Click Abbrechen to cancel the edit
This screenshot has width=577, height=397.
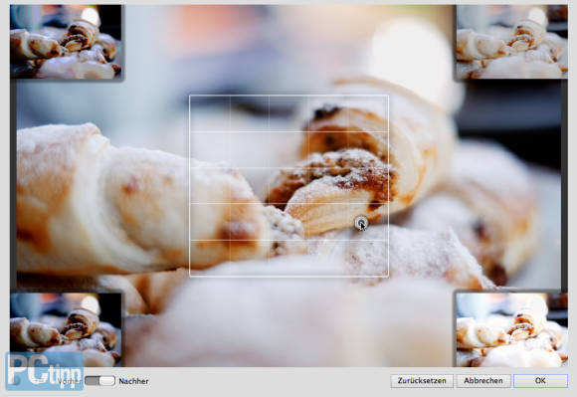point(483,381)
